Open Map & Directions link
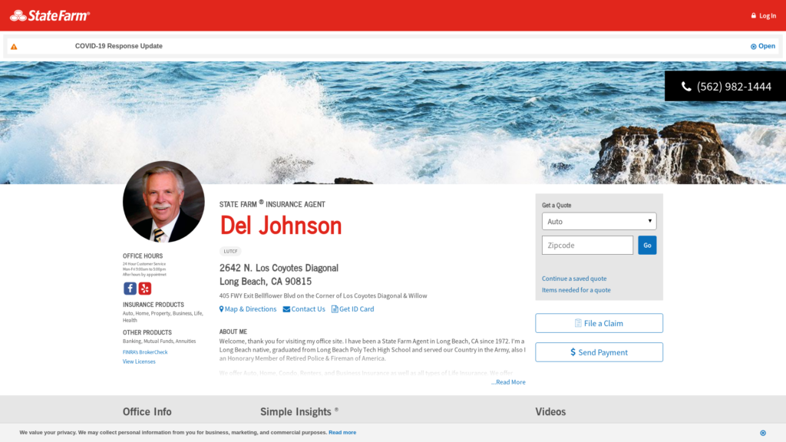The width and height of the screenshot is (786, 442). coord(248,309)
